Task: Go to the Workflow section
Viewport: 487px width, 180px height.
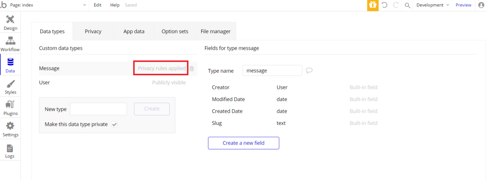Action: 10,44
